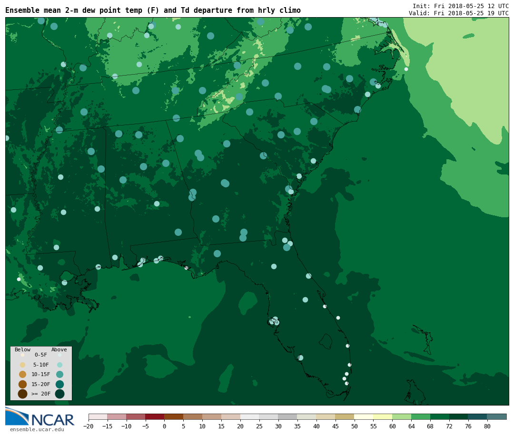Image resolution: width=514 pixels, height=435 pixels.
Task: Pick the colorbar swatch between -20 and -15
Action: [x=98, y=416]
